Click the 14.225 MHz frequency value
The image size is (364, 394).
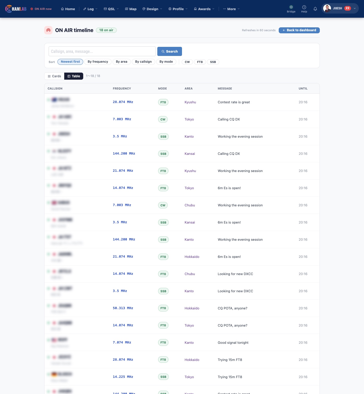(123, 377)
